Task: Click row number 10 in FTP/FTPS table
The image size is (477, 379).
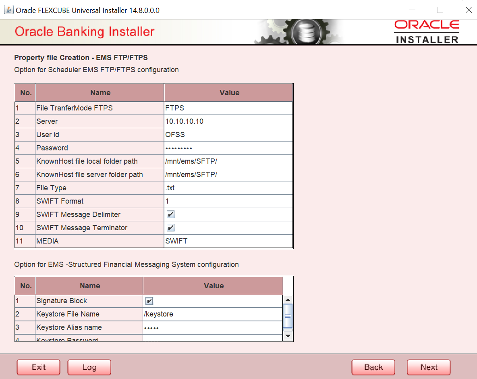Action: [x=25, y=228]
